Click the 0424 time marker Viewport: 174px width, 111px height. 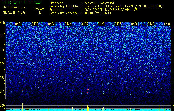(x=68, y=24)
